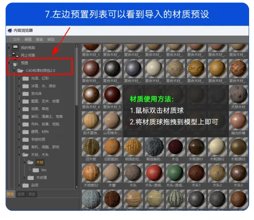Switch to the 信息 tab

21,194
